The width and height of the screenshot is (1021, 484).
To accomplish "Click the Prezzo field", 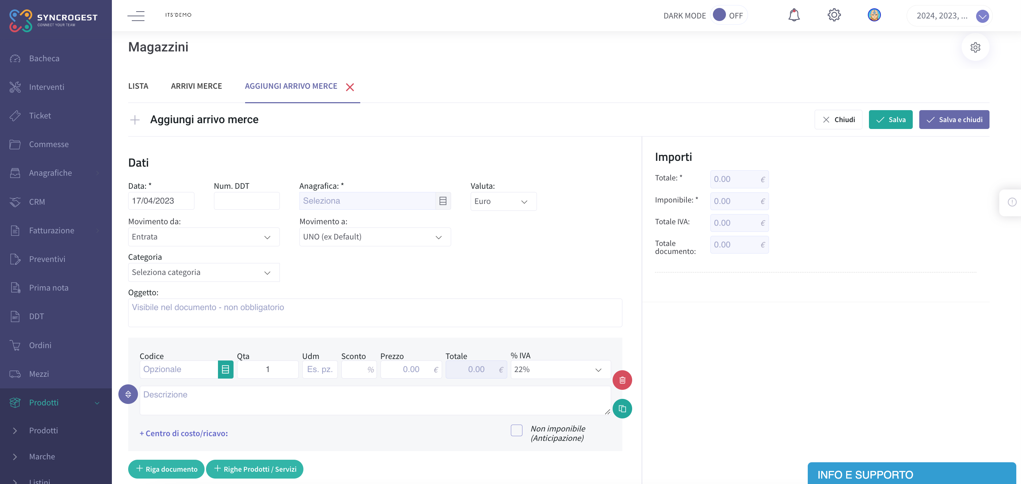I will tap(411, 370).
